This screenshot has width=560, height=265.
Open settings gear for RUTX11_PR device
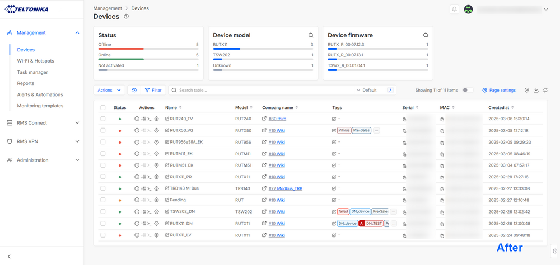tap(157, 177)
